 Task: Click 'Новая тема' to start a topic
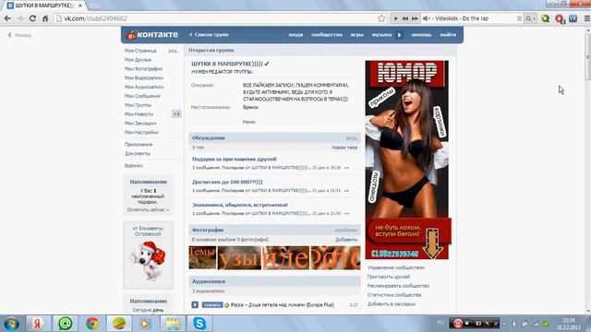pyautogui.click(x=344, y=148)
